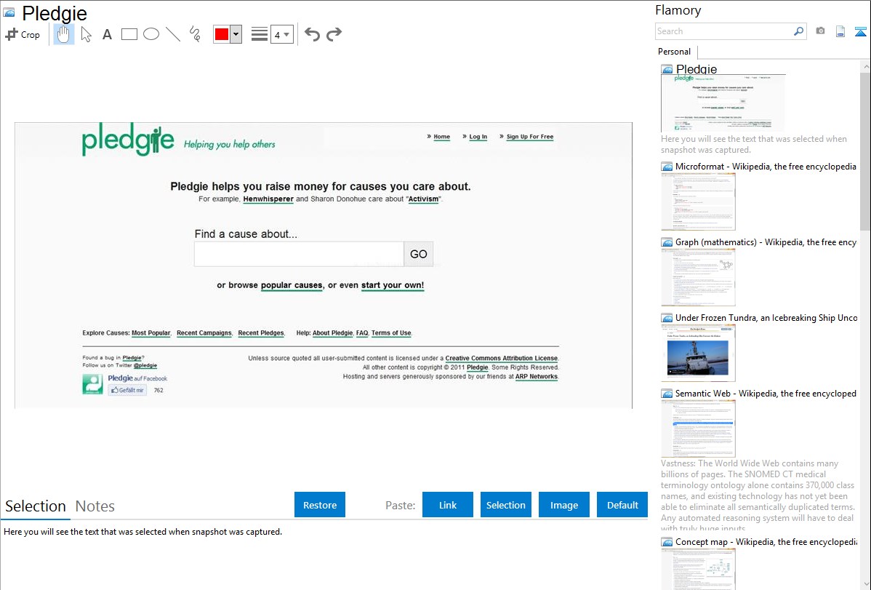Open the Personal tab
The image size is (871, 590).
675,52
